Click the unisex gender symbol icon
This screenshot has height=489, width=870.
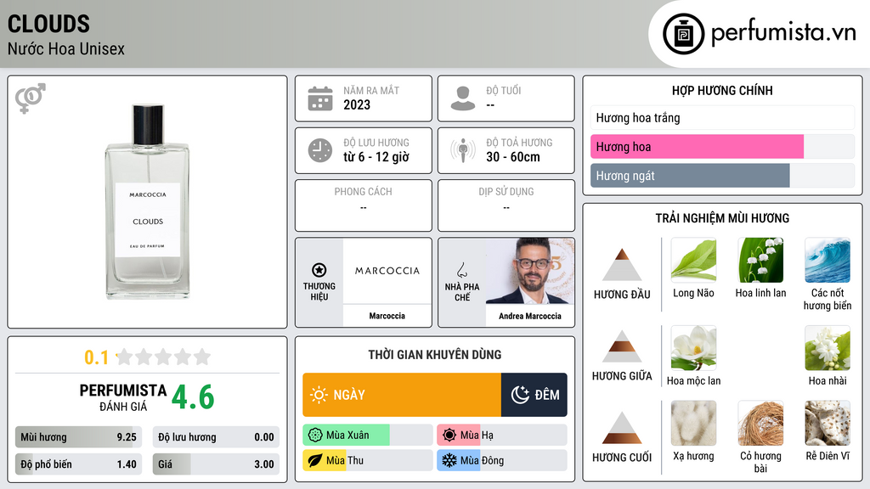click(30, 98)
